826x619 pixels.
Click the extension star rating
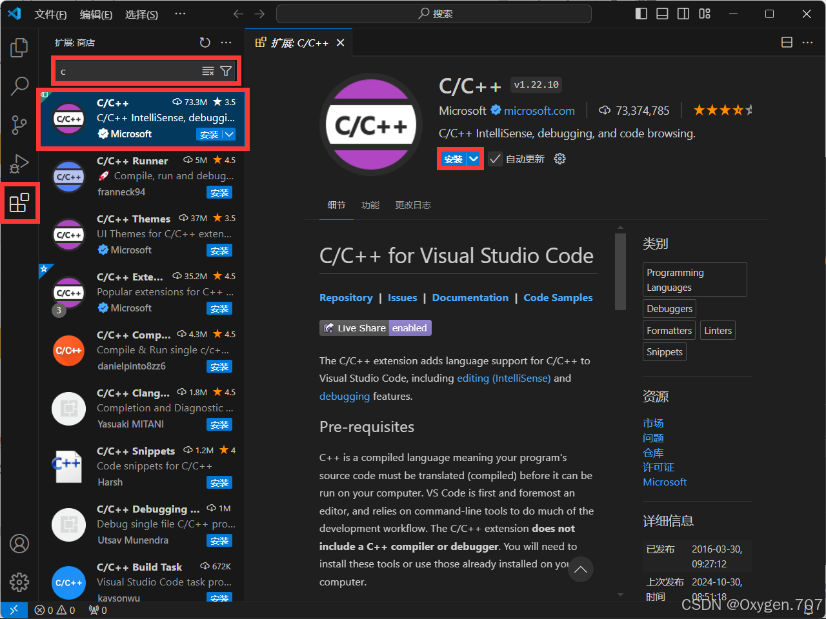723,110
